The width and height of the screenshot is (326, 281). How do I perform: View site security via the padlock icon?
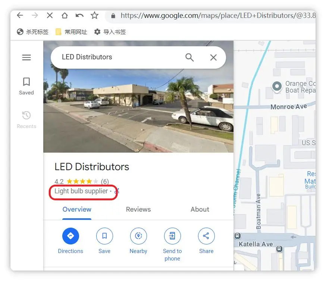click(x=113, y=16)
